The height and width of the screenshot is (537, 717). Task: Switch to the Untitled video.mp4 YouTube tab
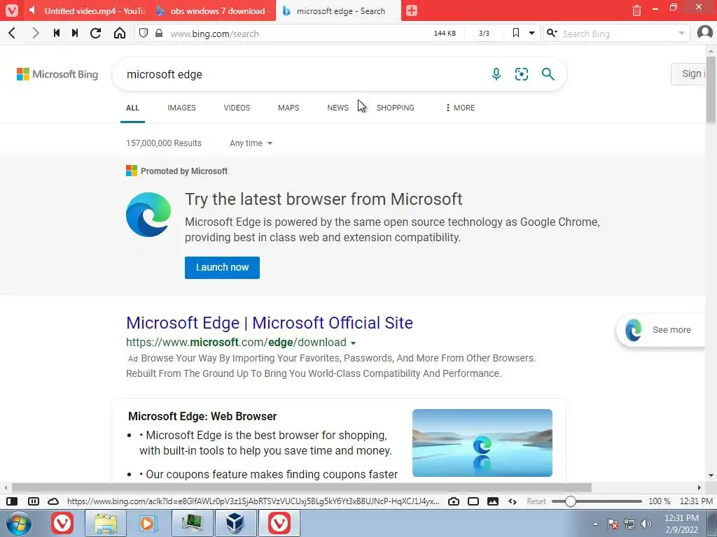pos(87,10)
